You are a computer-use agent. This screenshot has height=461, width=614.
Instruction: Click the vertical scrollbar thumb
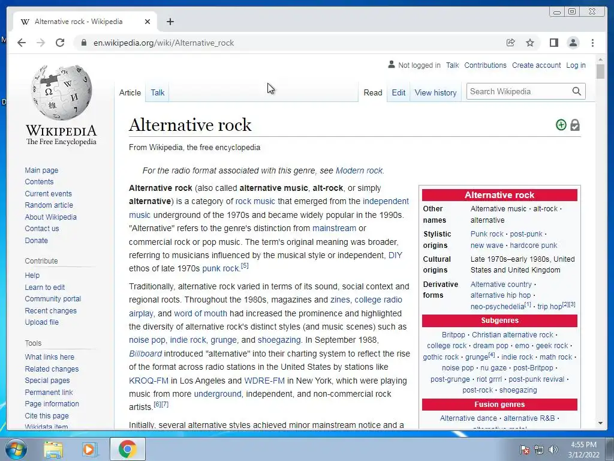(x=600, y=72)
